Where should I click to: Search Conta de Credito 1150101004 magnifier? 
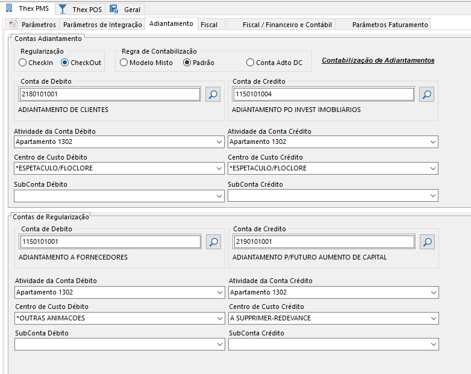pos(426,95)
